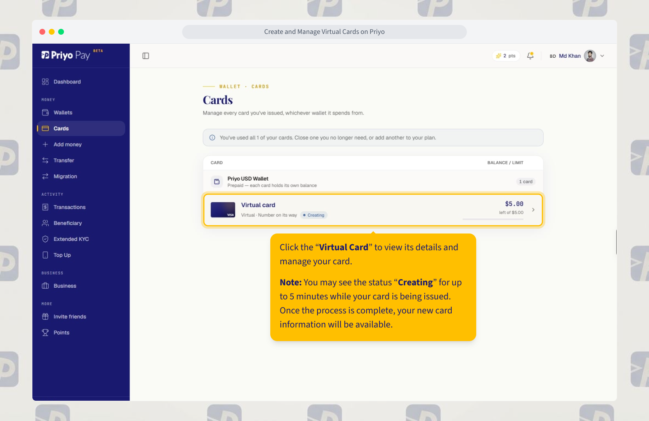Viewport: 649px width, 421px height.
Task: Open the Beneficiary section
Action: pos(81,223)
